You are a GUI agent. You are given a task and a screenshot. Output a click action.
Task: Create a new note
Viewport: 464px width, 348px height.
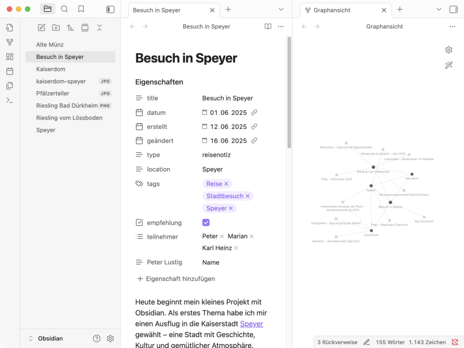(x=41, y=28)
